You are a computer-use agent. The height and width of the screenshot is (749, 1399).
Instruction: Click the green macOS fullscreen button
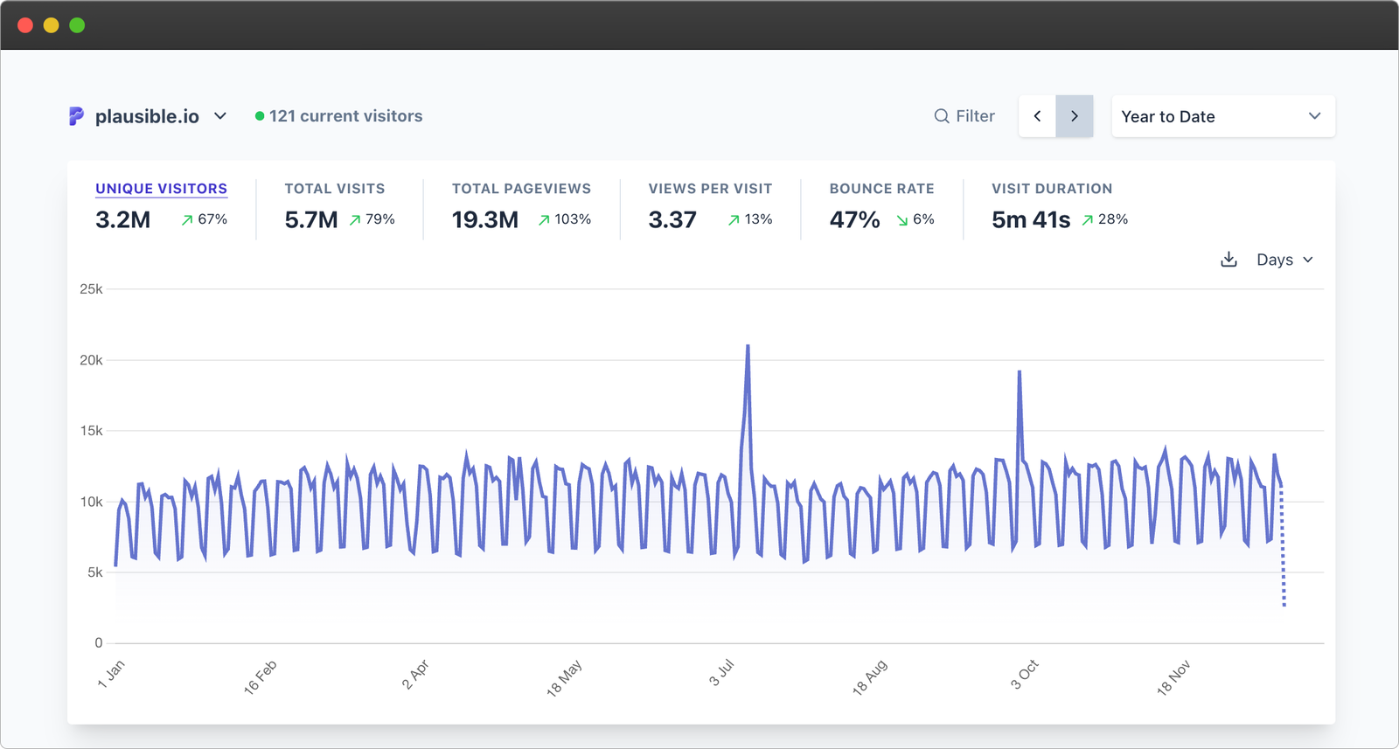(77, 25)
